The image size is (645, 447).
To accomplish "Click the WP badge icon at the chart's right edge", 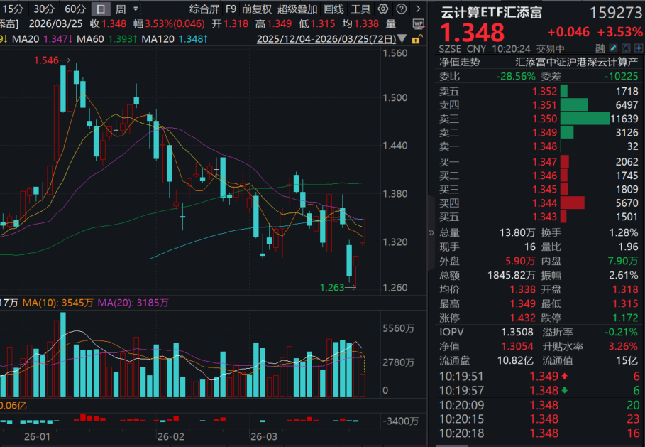I will [419, 23].
